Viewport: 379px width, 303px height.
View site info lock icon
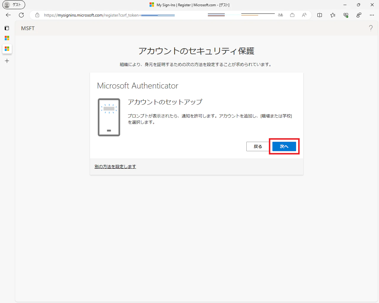click(x=37, y=15)
